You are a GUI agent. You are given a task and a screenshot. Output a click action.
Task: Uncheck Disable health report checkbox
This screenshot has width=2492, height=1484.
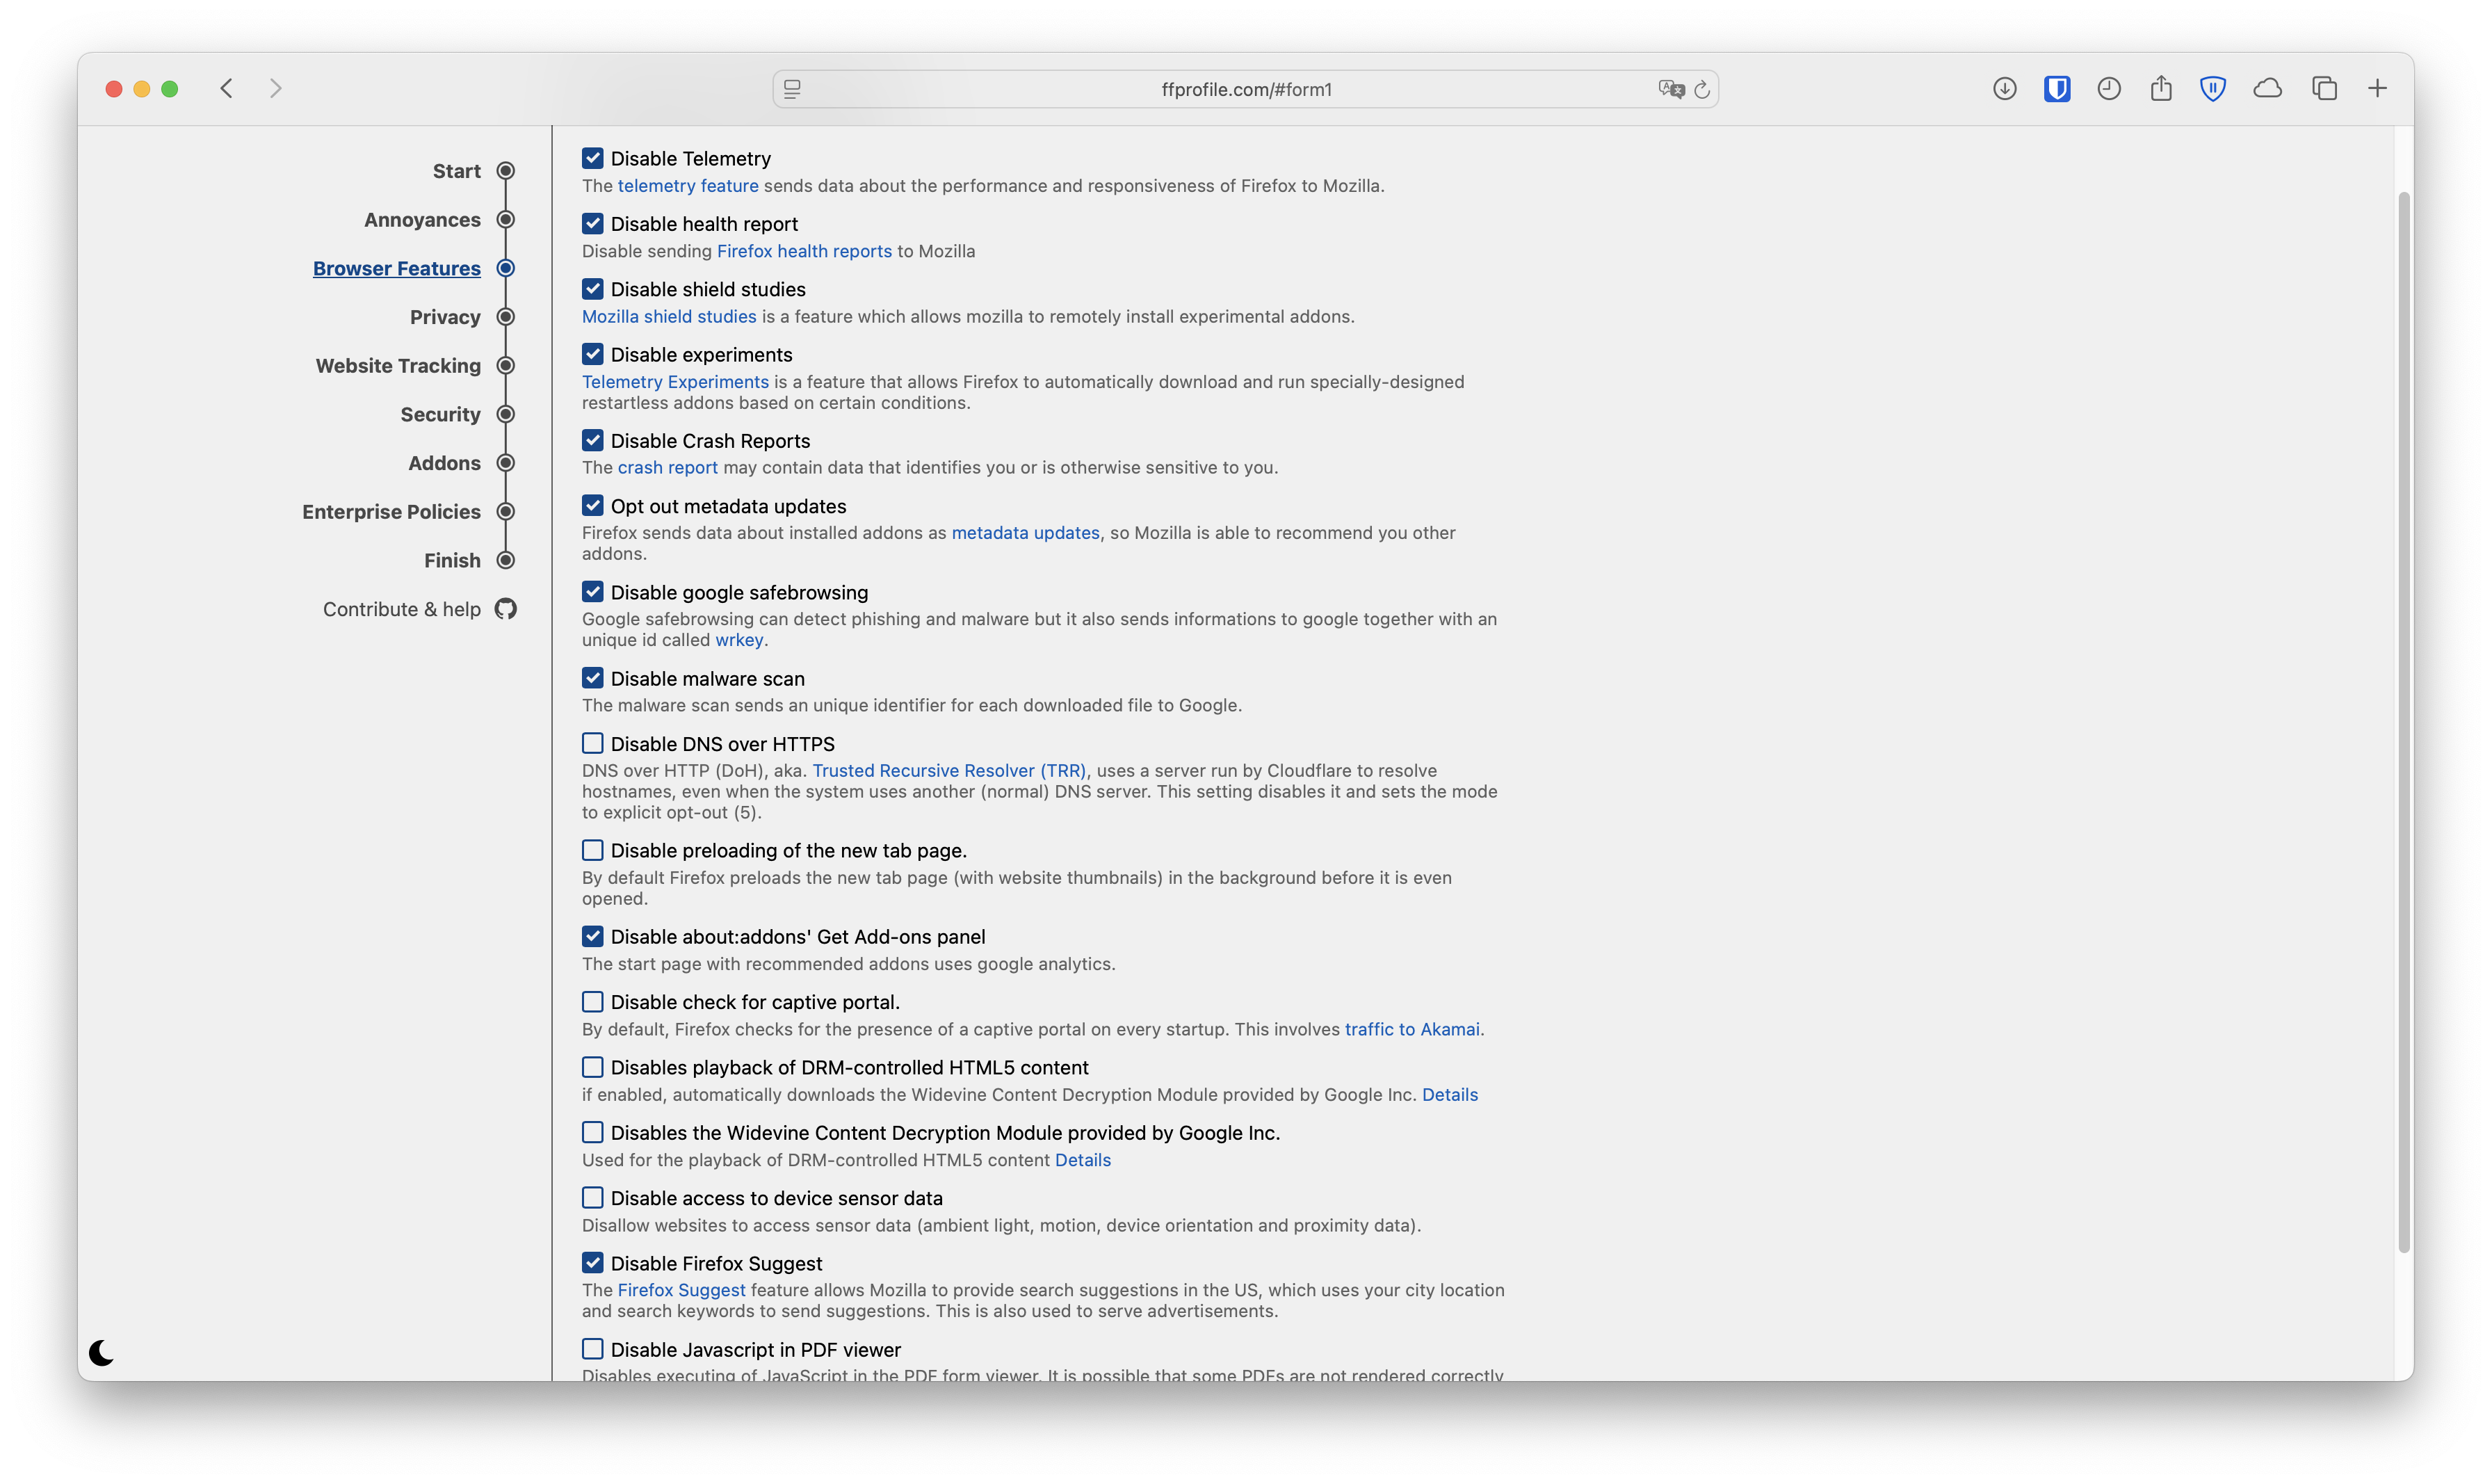[x=593, y=223]
